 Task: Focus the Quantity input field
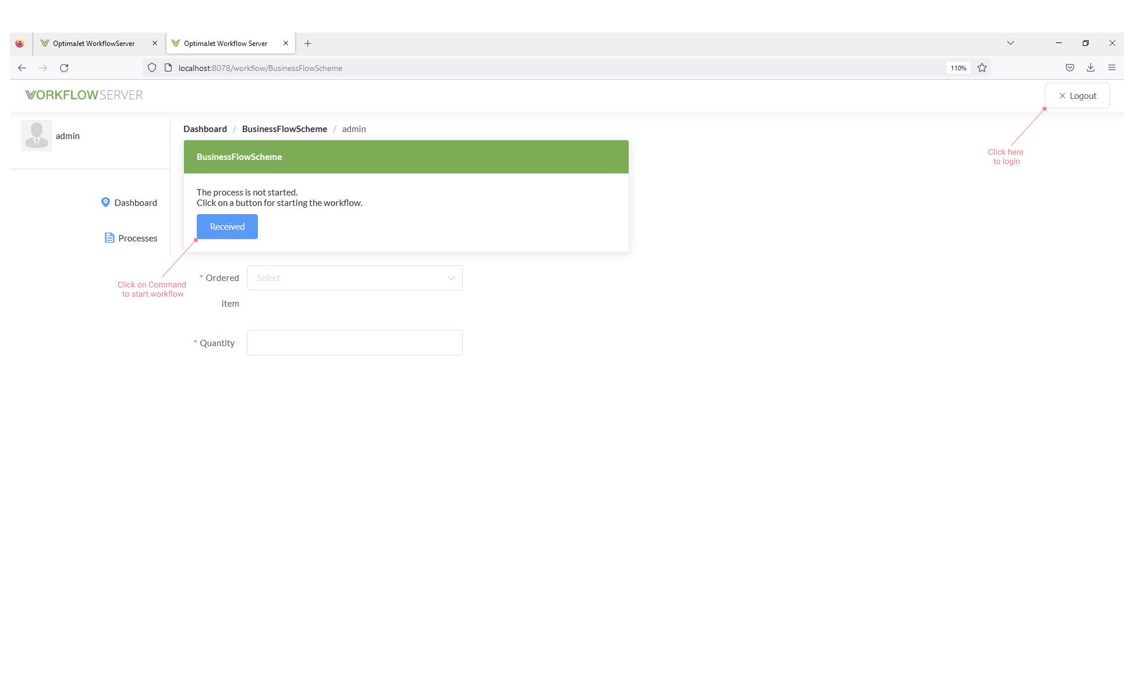[x=355, y=343]
